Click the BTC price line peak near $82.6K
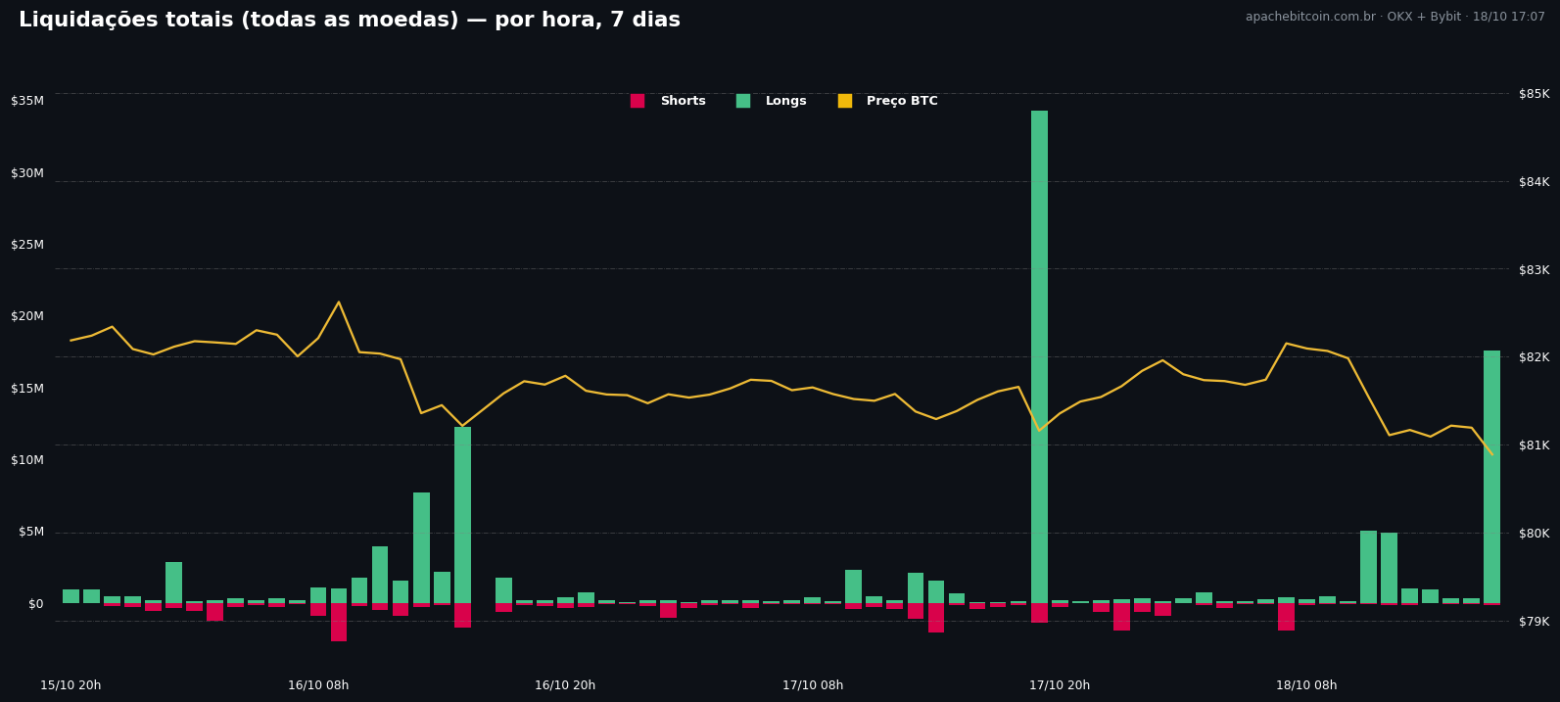 [x=339, y=302]
